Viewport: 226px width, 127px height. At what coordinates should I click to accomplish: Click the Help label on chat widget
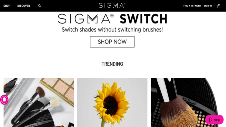coord(217,120)
